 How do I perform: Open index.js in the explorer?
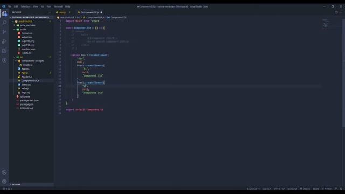click(x=25, y=88)
